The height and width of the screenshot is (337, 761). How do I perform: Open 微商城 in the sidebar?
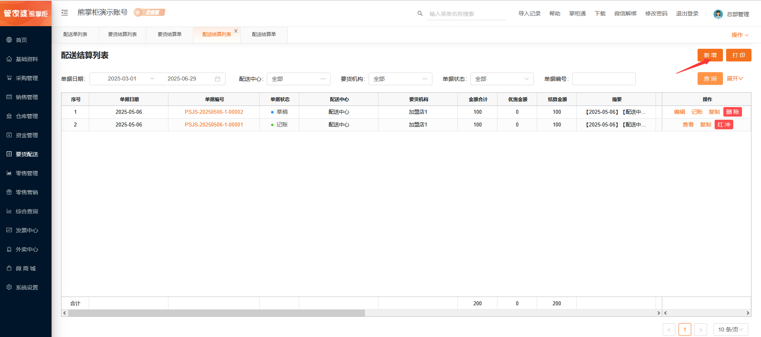(26, 268)
